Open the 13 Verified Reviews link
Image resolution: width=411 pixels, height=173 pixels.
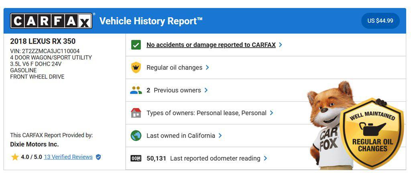tap(68, 157)
